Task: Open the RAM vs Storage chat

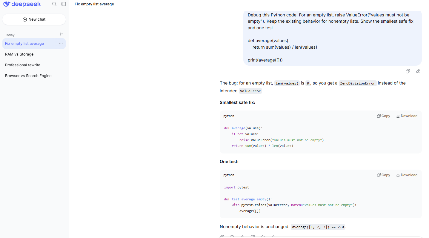Action: point(34,54)
